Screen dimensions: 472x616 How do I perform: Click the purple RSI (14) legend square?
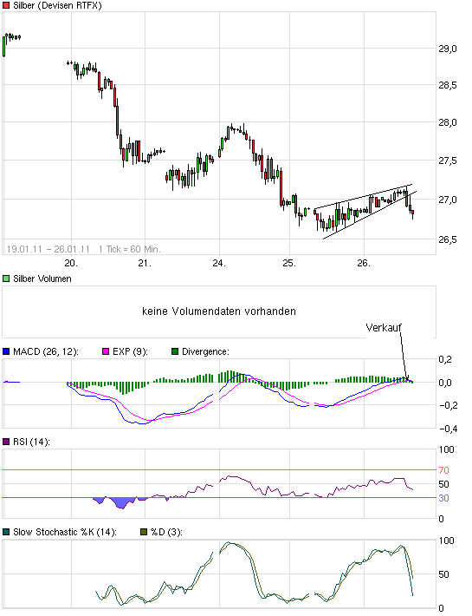(6, 442)
